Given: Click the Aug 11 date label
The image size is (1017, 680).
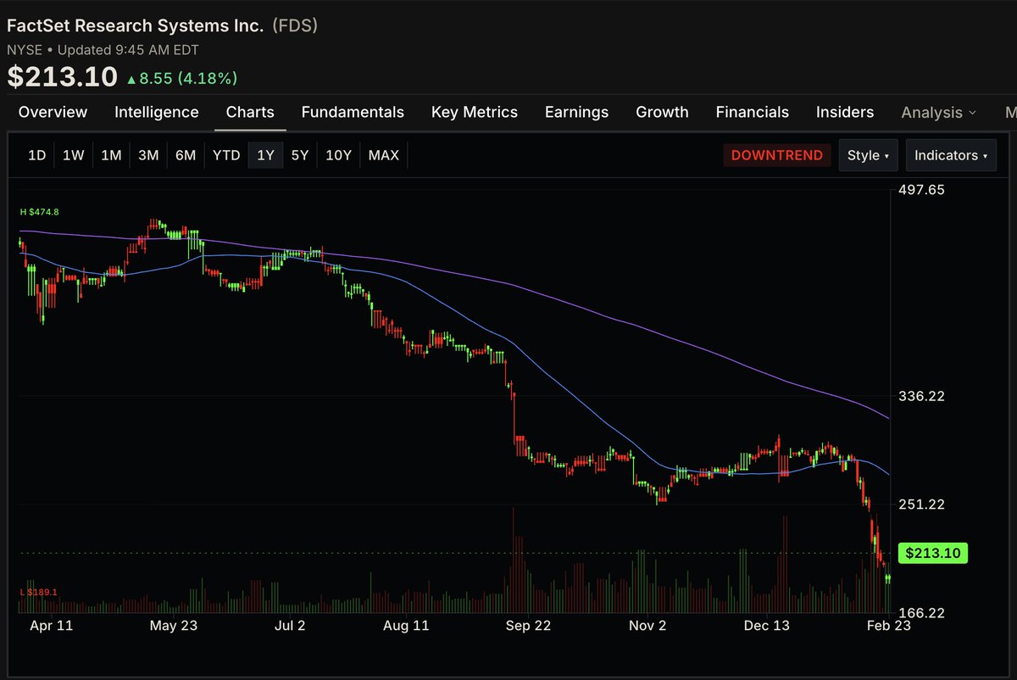Looking at the screenshot, I should 407,626.
